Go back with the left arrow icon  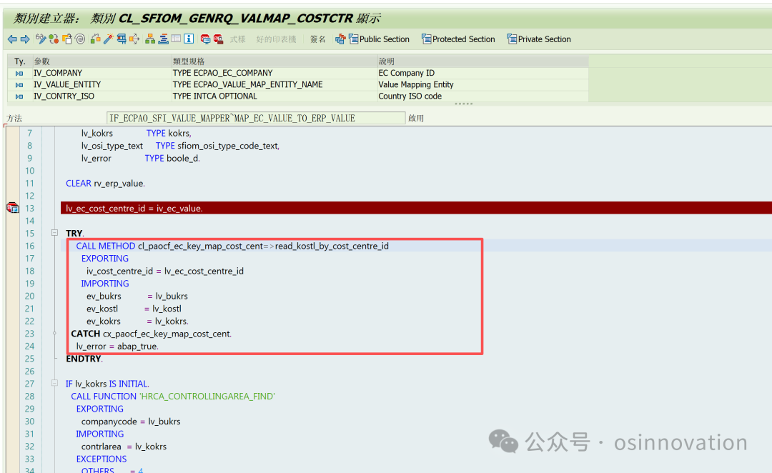tap(12, 39)
